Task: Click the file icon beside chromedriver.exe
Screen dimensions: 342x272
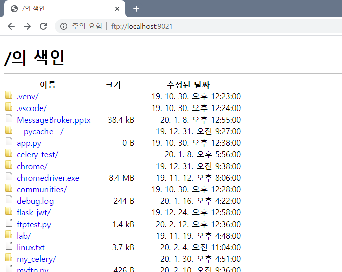Action: pos(9,176)
